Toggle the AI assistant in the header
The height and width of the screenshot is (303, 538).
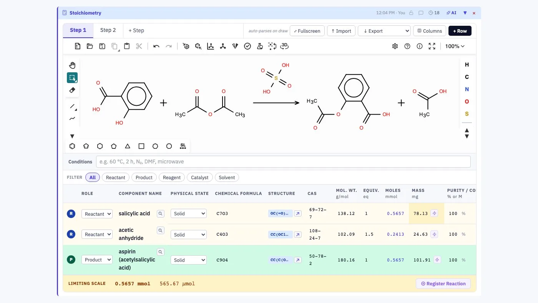coord(452,13)
